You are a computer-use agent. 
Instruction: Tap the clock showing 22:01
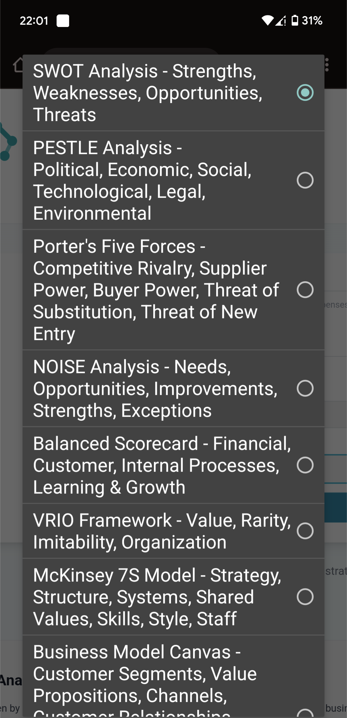coord(33,21)
